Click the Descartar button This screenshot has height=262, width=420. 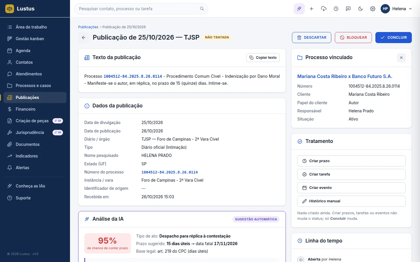pyautogui.click(x=311, y=38)
